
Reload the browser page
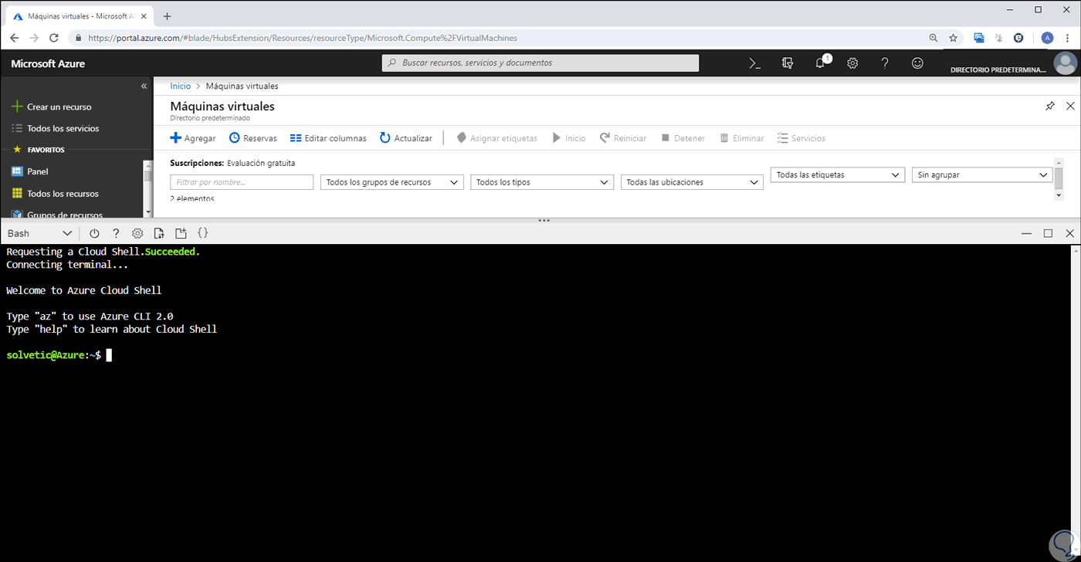point(54,38)
